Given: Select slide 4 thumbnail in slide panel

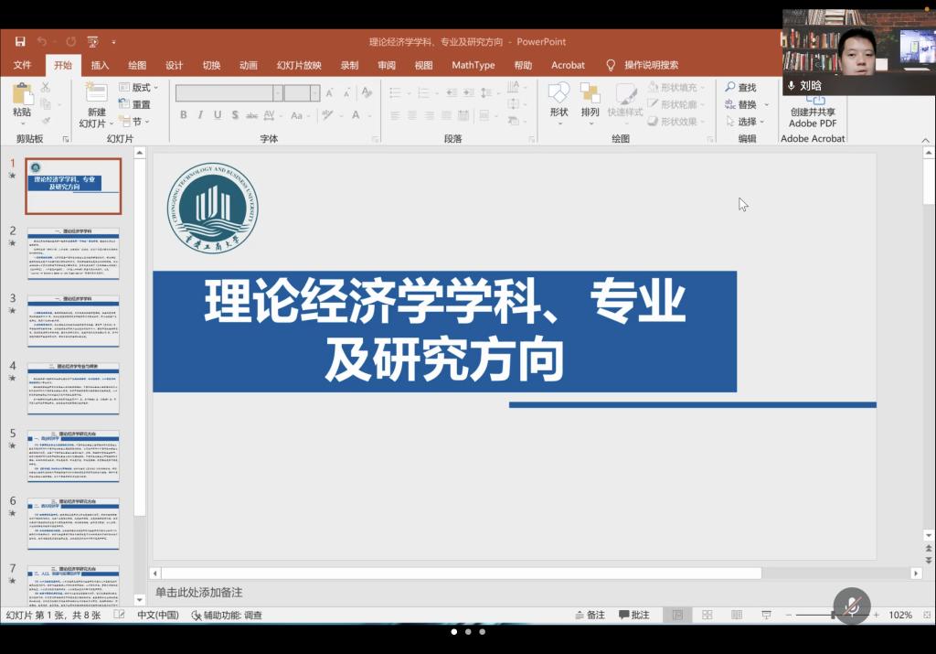Looking at the screenshot, I should point(73,387).
